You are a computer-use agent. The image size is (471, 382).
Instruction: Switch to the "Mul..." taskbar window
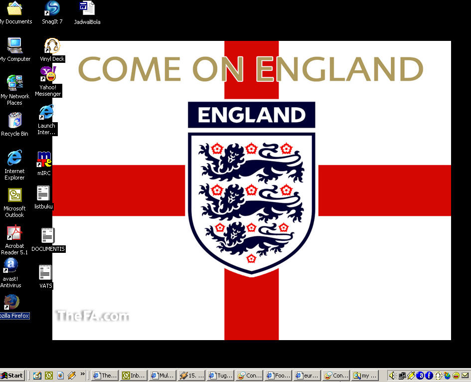[162, 376]
